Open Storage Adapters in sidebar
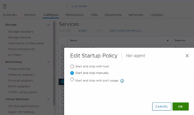Image resolution: width=194 pixels, height=115 pixels. click(20, 31)
